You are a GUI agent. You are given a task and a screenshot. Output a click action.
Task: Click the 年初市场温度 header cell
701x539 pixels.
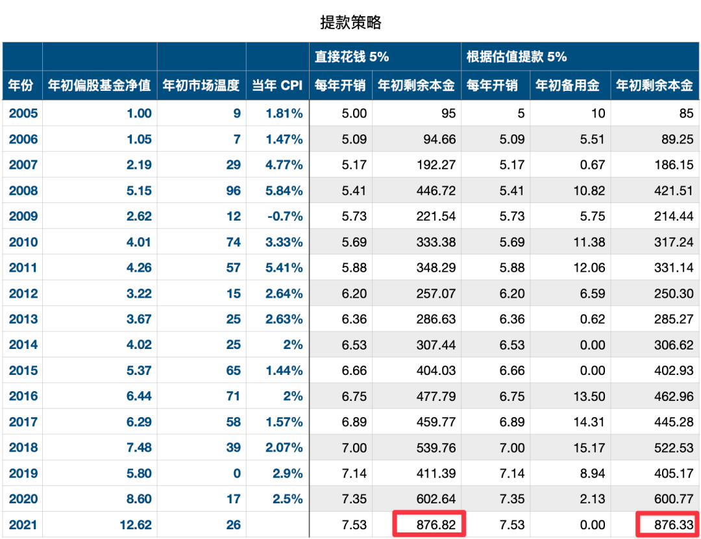tap(202, 85)
